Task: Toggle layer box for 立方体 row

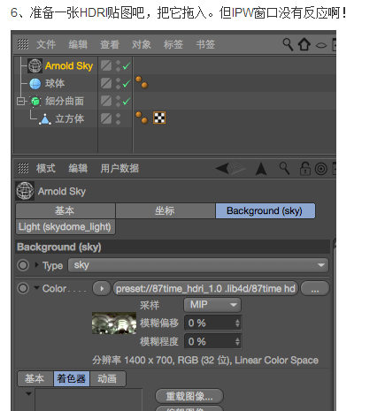Action: point(106,118)
